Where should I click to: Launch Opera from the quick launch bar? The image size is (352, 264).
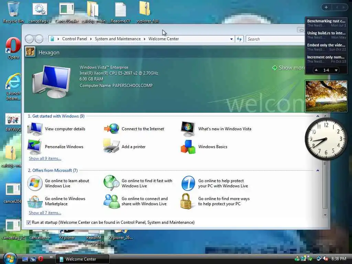coord(41,259)
